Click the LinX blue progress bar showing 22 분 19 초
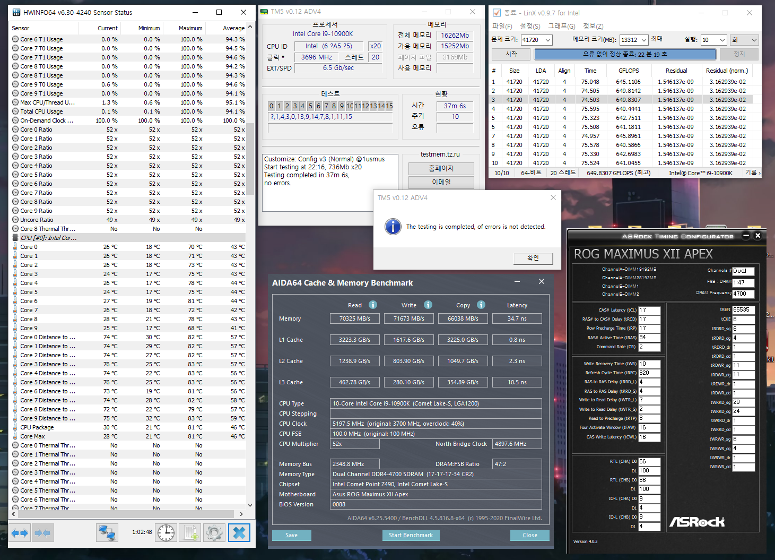775x560 pixels. pos(625,54)
